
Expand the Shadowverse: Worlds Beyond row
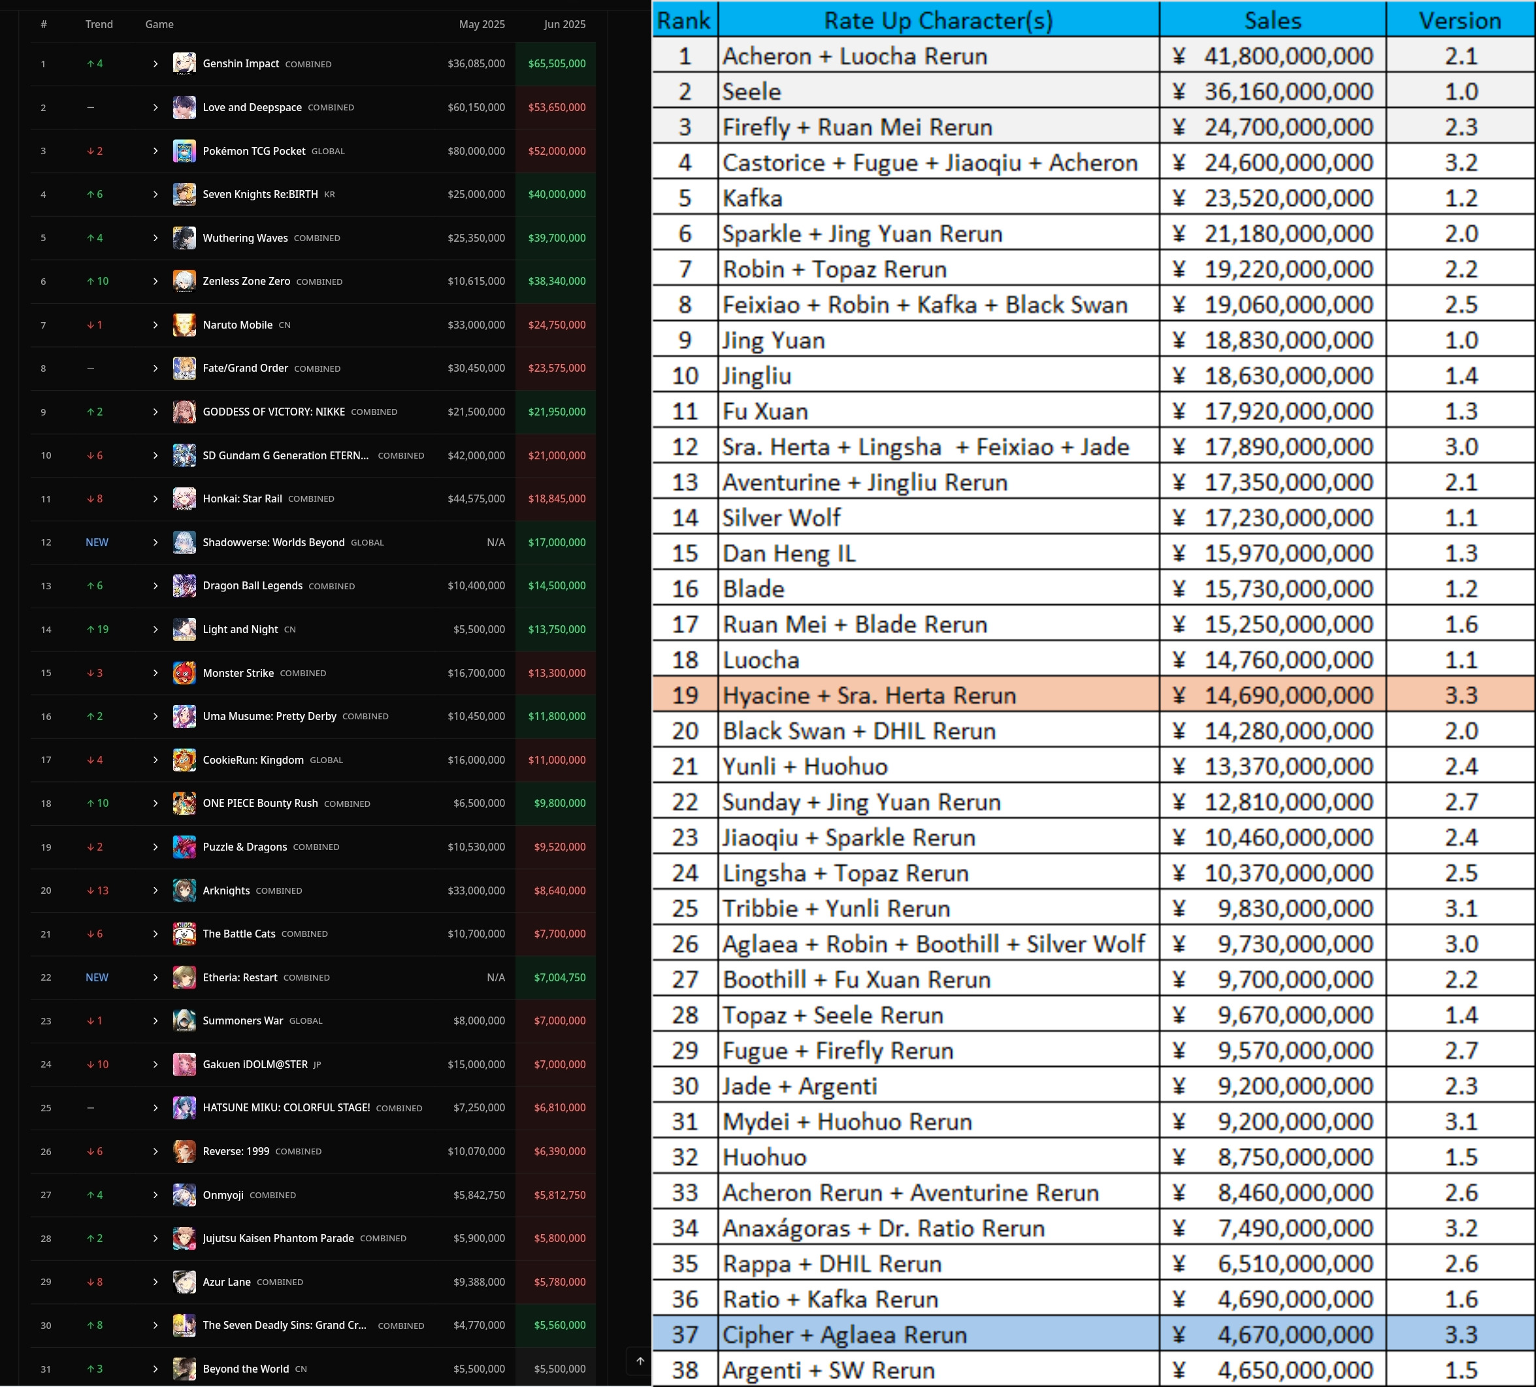(x=155, y=543)
